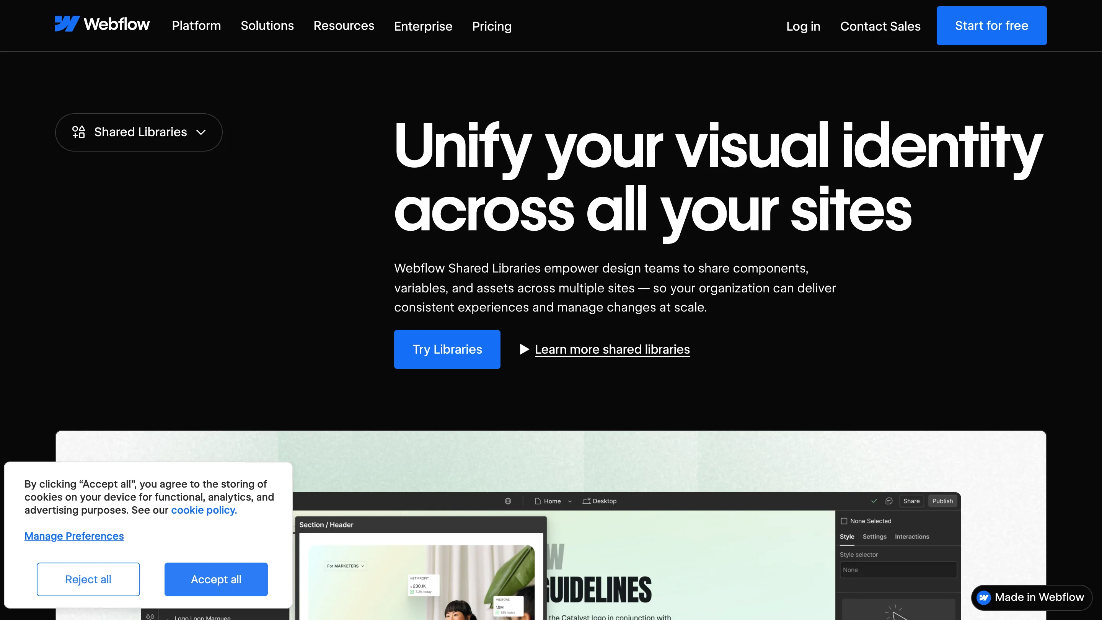Accept all cookies

click(x=216, y=579)
